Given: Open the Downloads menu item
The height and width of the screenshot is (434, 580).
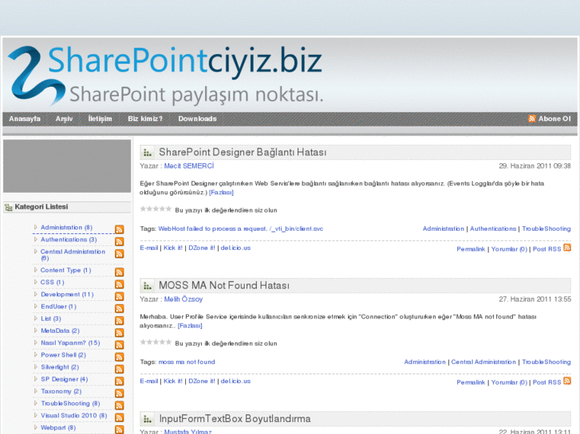Looking at the screenshot, I should [197, 119].
